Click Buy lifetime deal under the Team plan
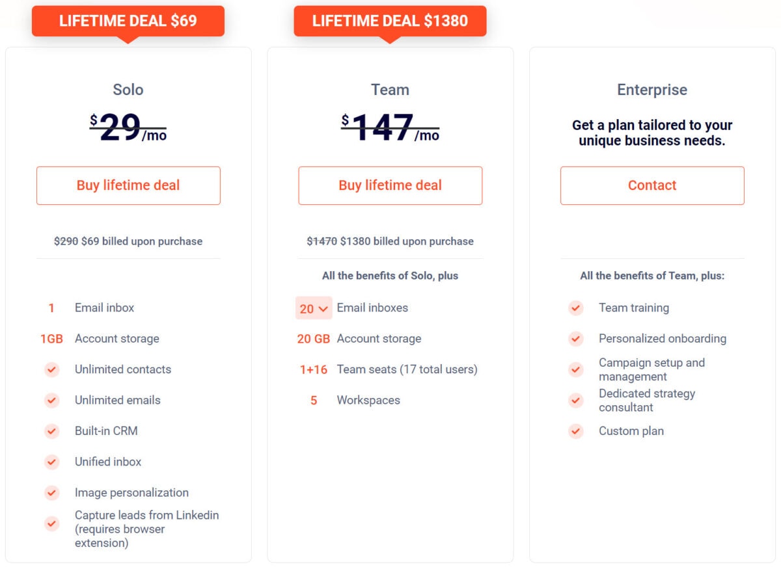Image resolution: width=781 pixels, height=569 pixels. coord(390,185)
